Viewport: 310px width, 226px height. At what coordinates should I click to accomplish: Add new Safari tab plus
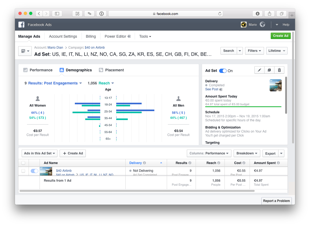pyautogui.click(x=292, y=15)
